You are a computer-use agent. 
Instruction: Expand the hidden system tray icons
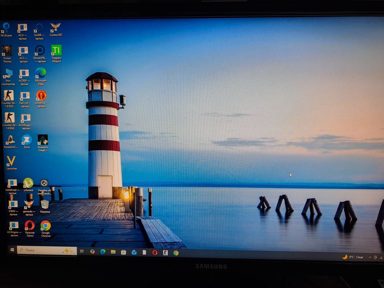(370, 257)
